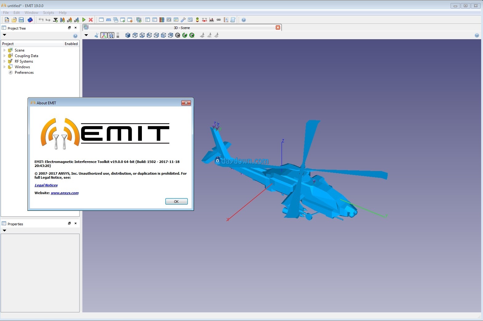Click OK in About EMIT dialog
This screenshot has height=321, width=483.
coord(176,202)
